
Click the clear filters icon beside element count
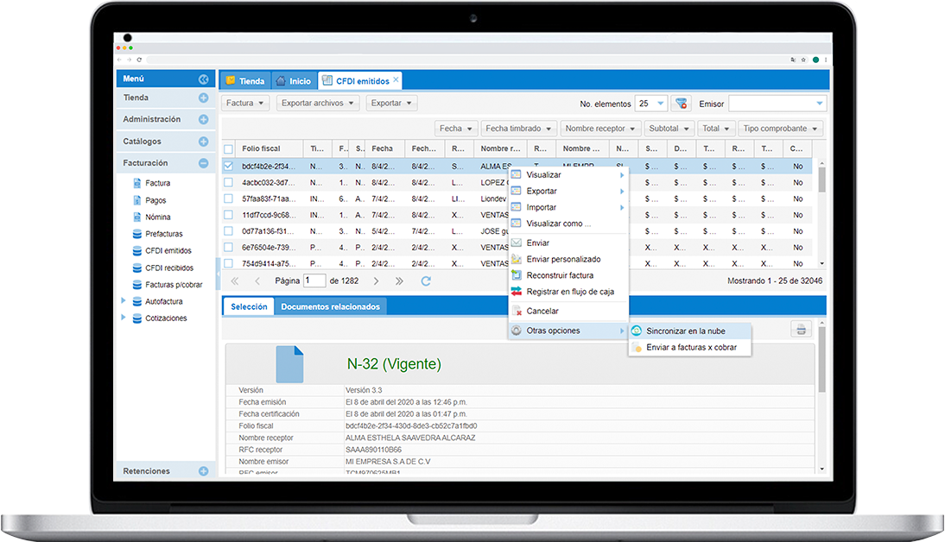point(682,104)
